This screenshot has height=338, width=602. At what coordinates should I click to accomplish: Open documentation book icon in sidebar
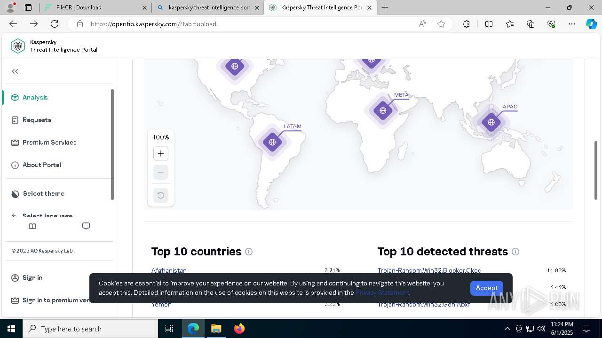point(32,226)
